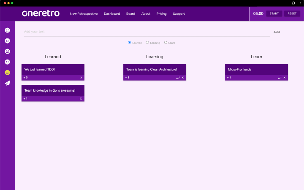Select the Learned radio button
This screenshot has height=190, width=304.
pyautogui.click(x=130, y=42)
